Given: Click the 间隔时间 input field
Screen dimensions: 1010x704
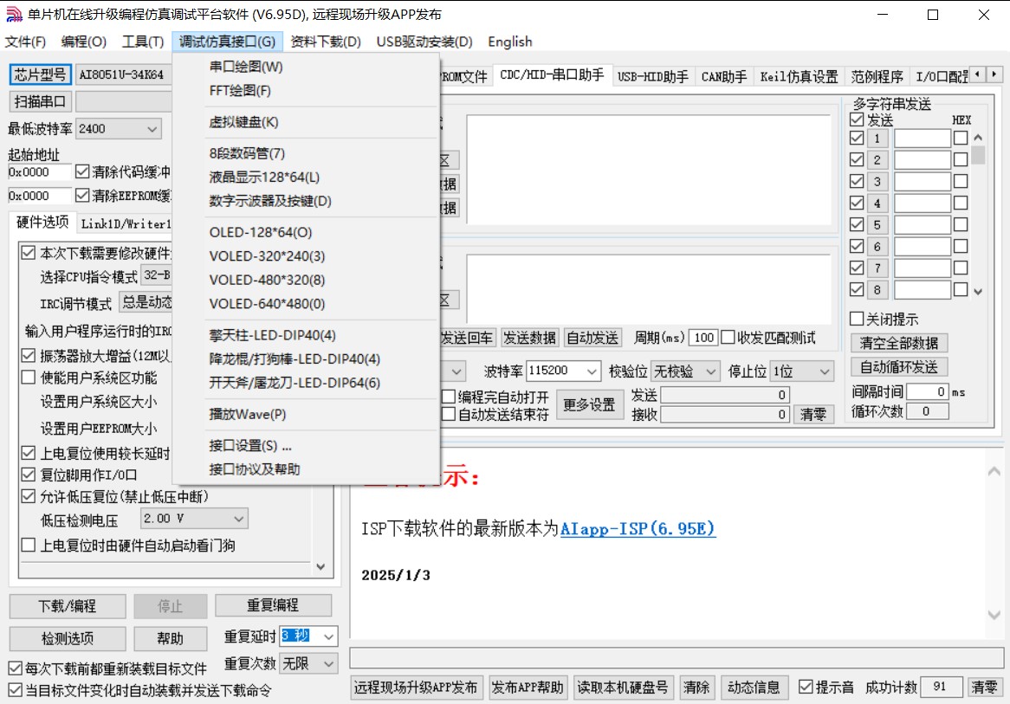Looking at the screenshot, I should 927,391.
